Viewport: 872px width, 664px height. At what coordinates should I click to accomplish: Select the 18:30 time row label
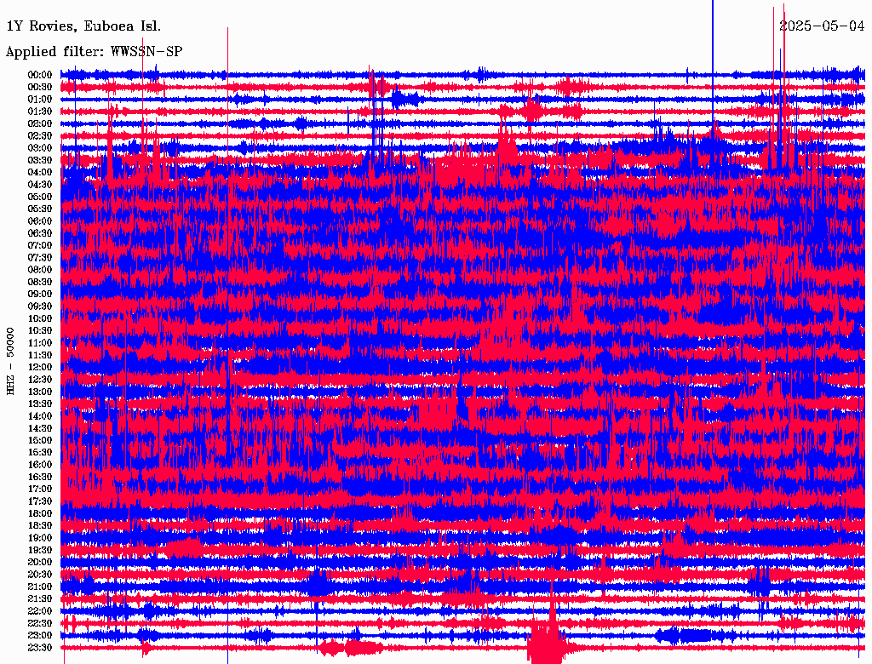[40, 525]
